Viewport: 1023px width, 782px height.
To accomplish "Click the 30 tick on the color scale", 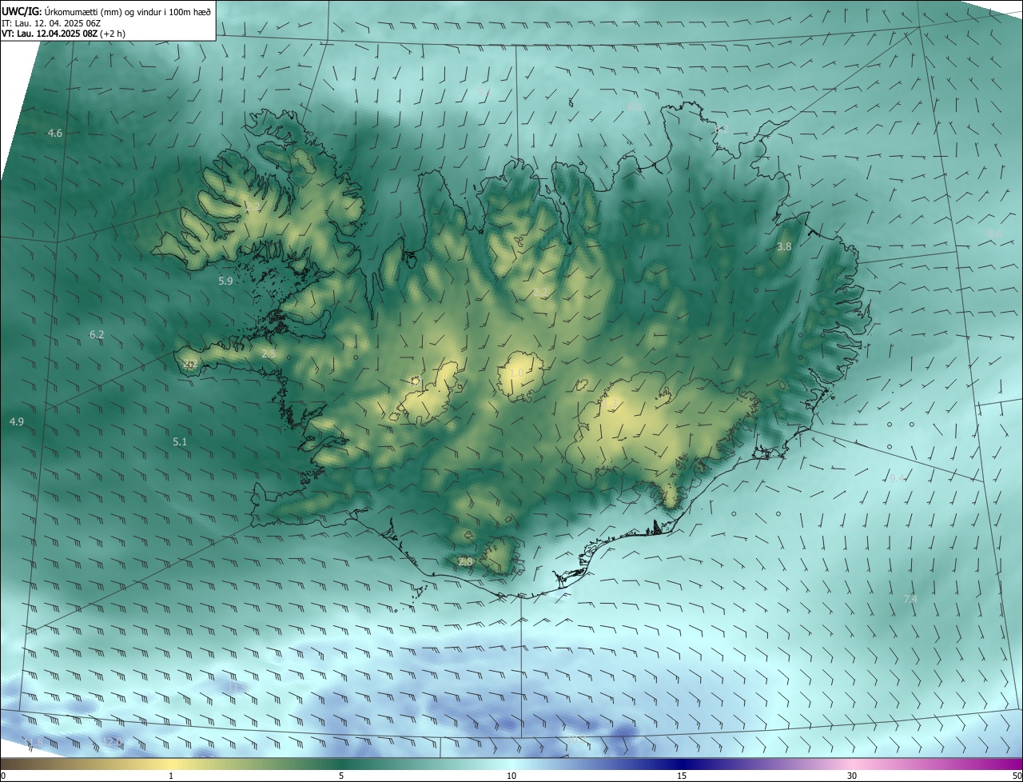I will point(852,776).
